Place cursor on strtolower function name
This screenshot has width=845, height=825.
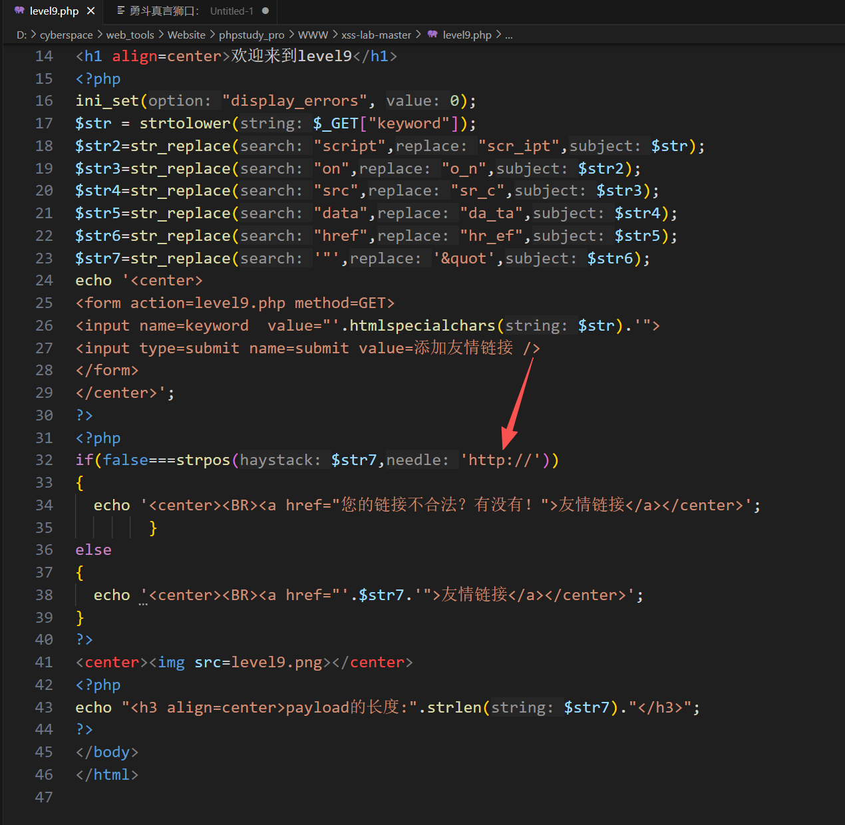point(185,124)
